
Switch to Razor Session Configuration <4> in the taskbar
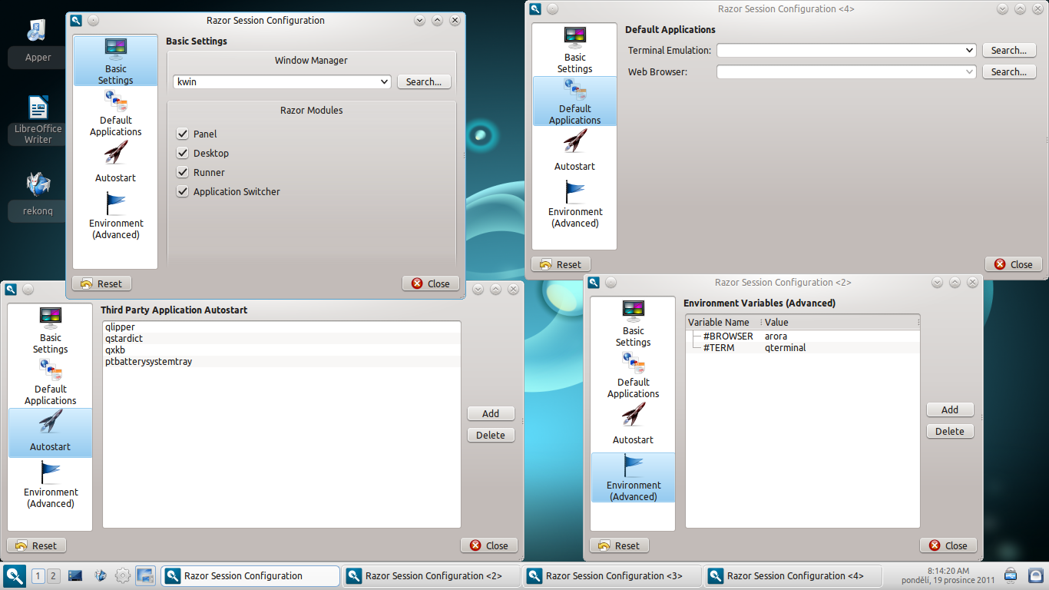tap(793, 575)
